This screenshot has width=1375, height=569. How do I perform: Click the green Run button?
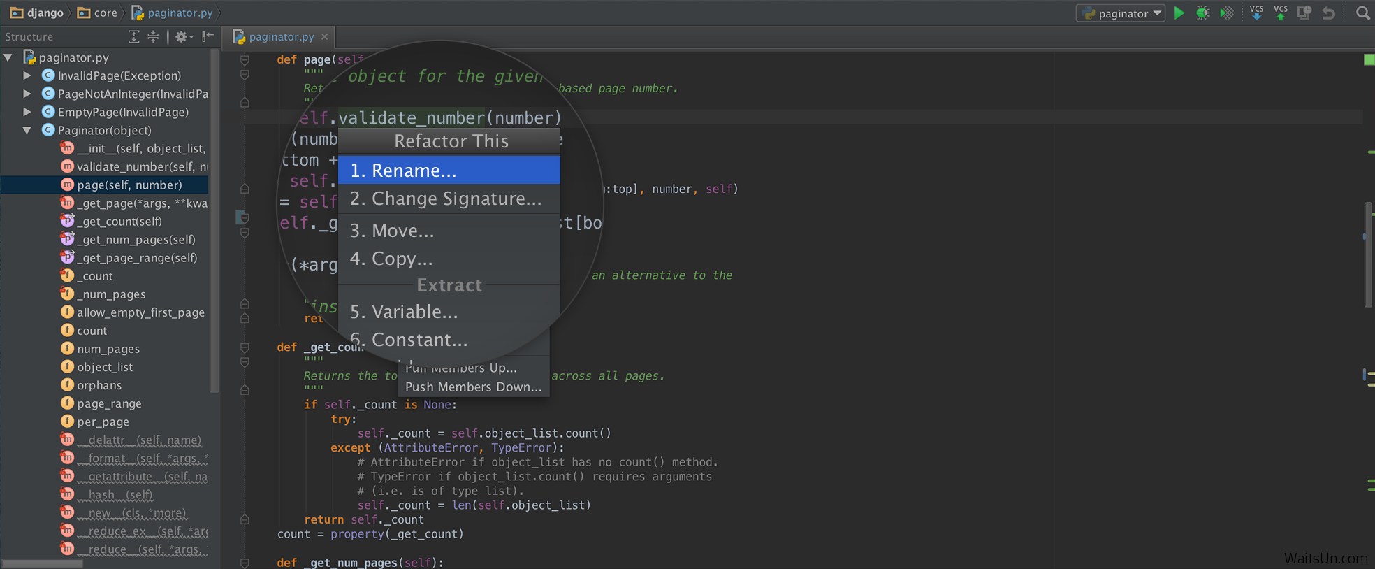coord(1179,13)
